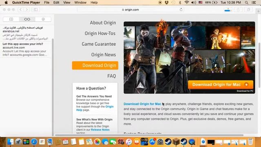Switch to the Bookmarks sidebar tab
The width and height of the screenshot is (261, 147).
[x=11, y=19]
